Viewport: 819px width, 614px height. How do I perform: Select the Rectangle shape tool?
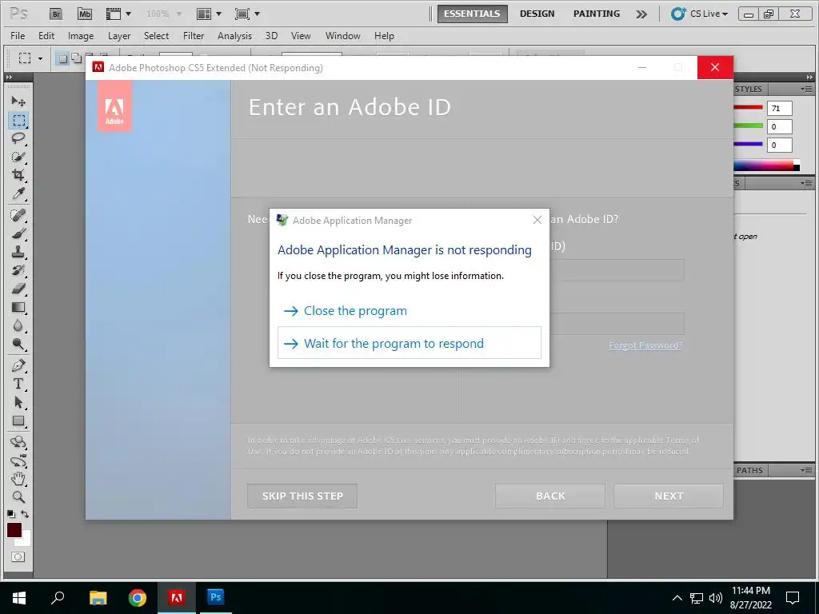click(18, 421)
